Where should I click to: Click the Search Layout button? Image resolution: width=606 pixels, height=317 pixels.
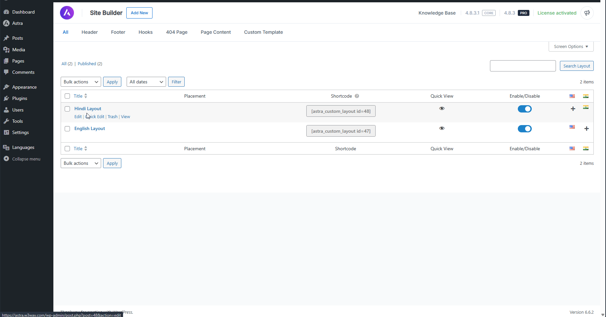(x=576, y=66)
